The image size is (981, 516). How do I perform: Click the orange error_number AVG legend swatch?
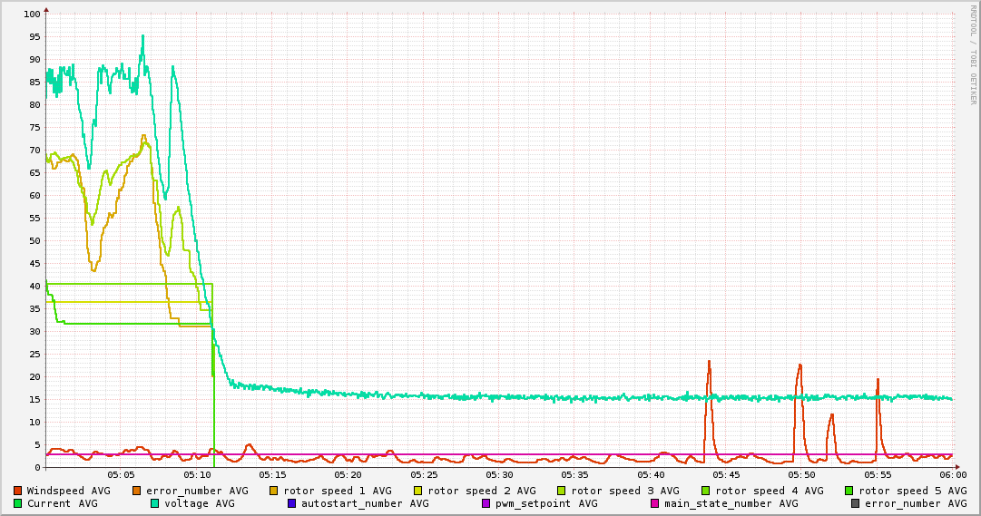[137, 491]
